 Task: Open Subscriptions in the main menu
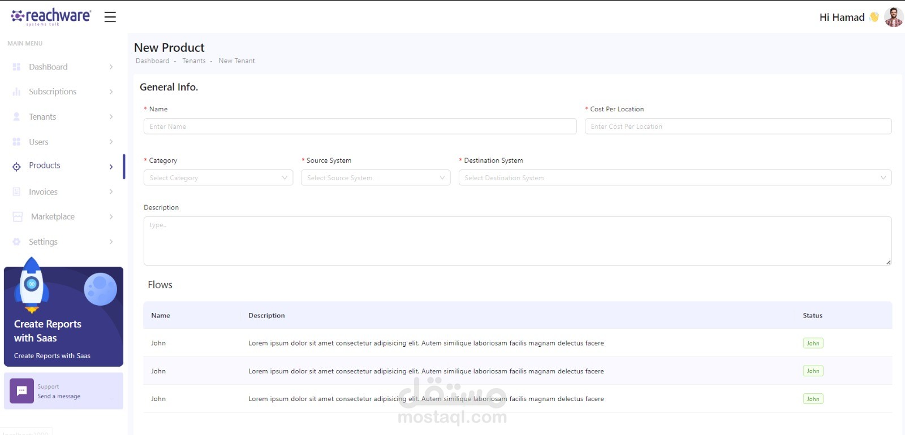pos(53,92)
